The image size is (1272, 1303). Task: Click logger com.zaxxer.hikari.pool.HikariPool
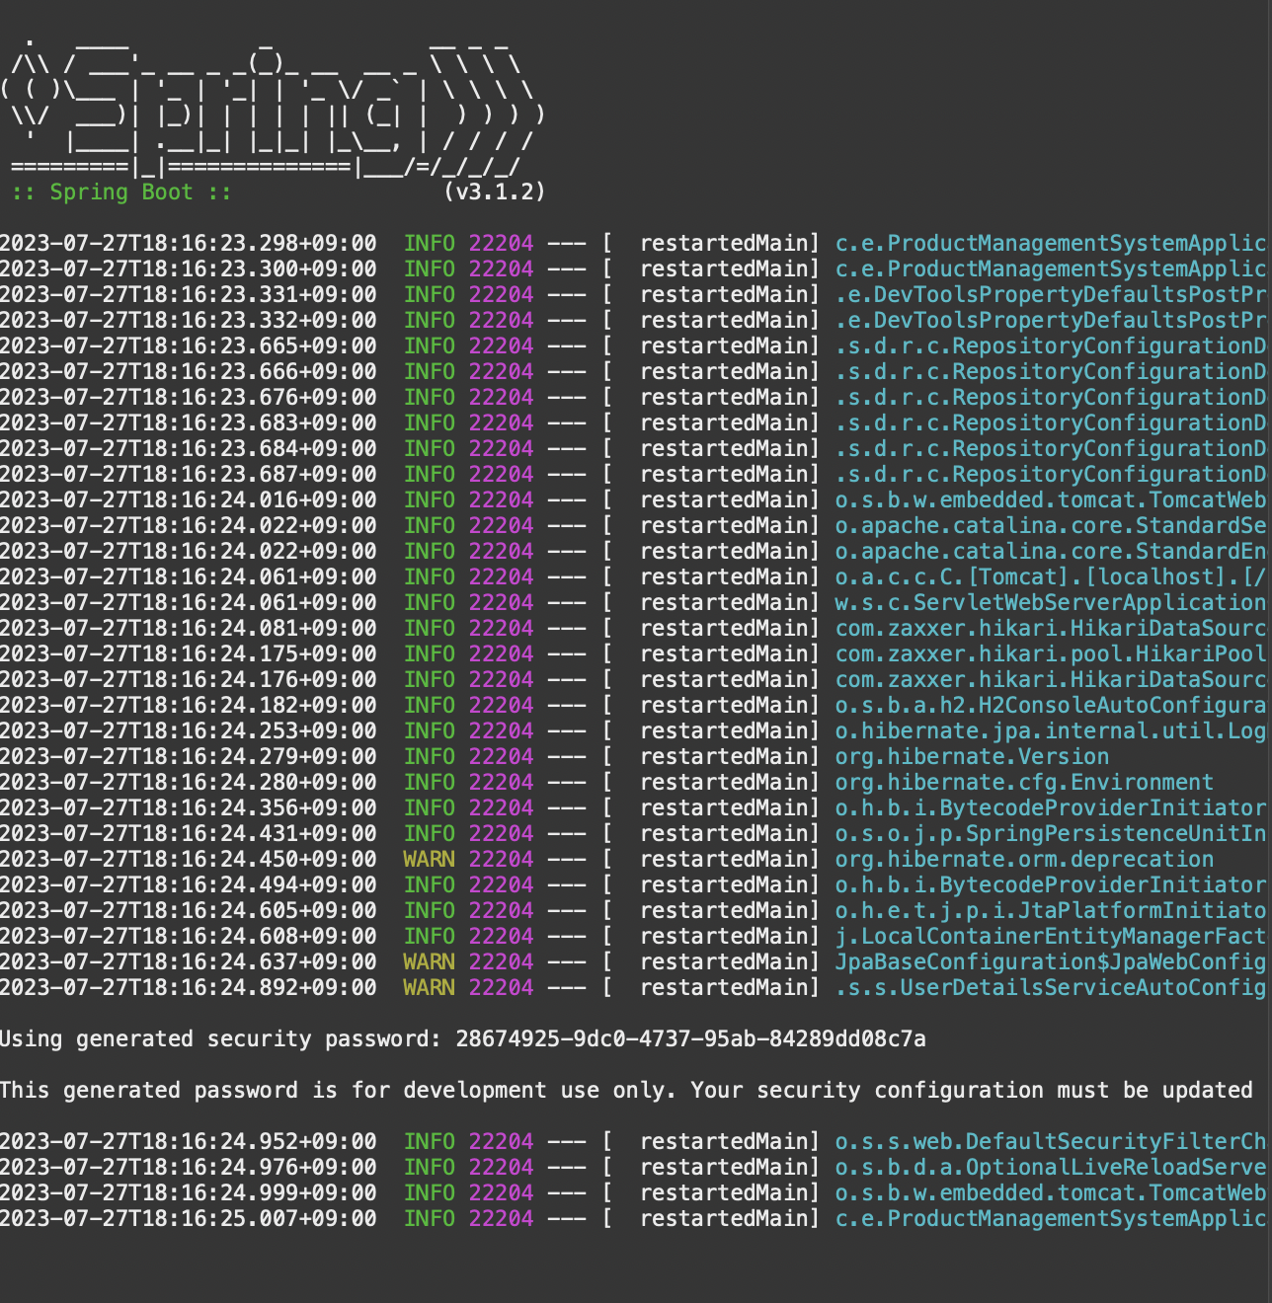[x=1051, y=653]
